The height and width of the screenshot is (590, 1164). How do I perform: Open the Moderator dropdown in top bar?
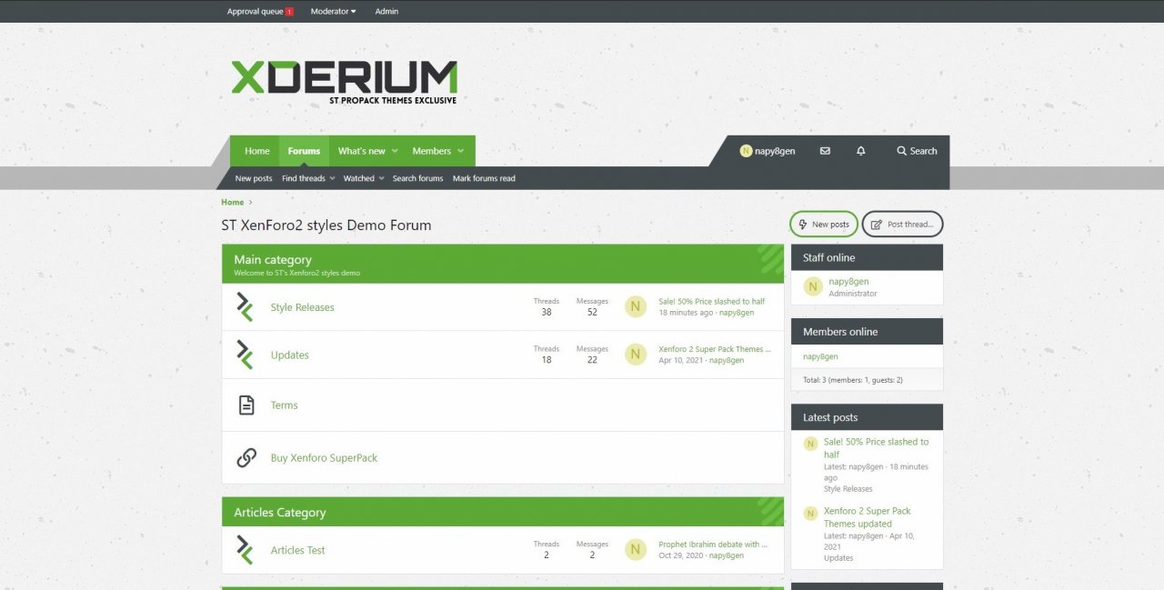pyautogui.click(x=333, y=11)
